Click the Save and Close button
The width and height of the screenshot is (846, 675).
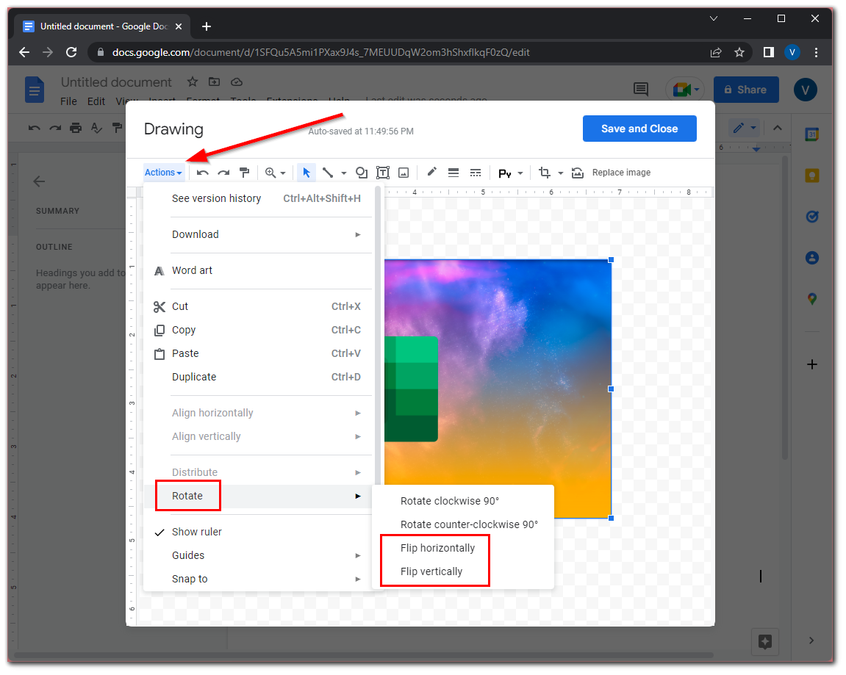pos(639,129)
